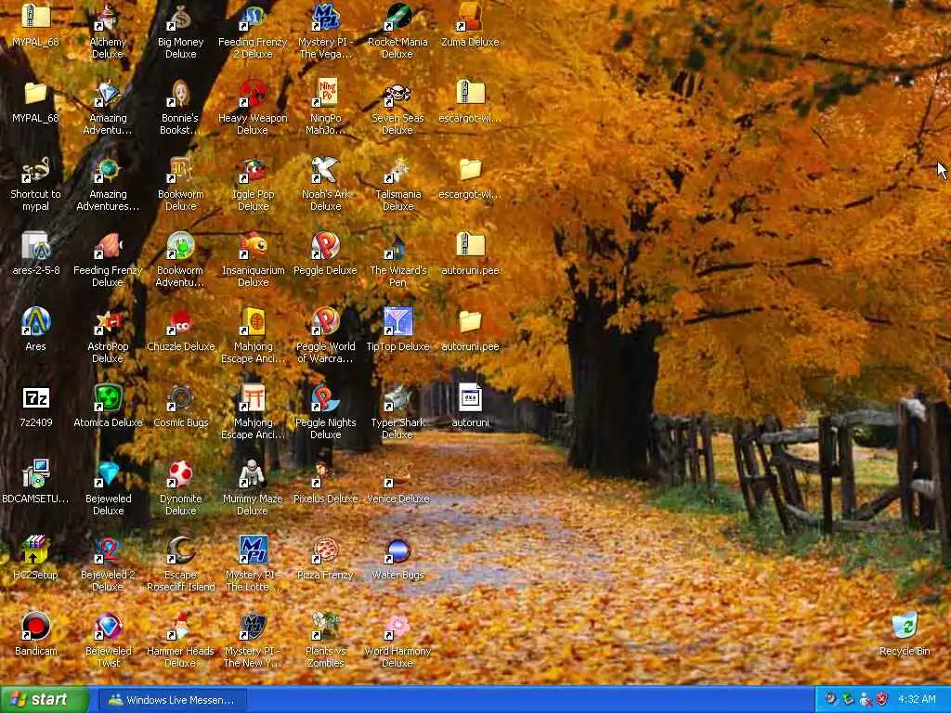
Task: Click the Safely Remove Hardware tray icon
Action: (848, 700)
